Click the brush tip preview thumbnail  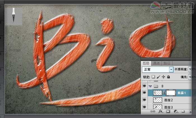click(14, 16)
